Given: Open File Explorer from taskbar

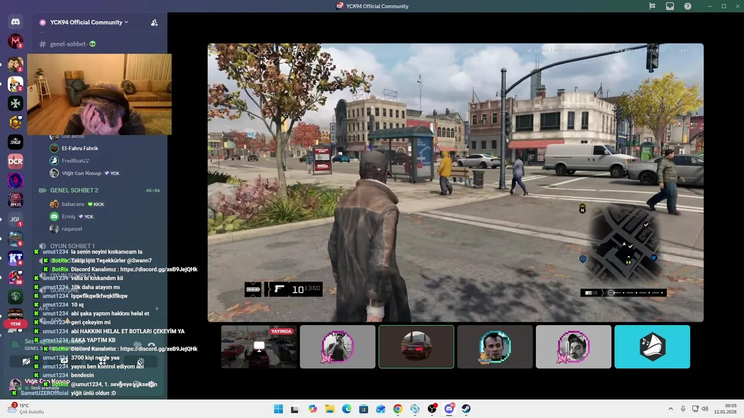Looking at the screenshot, I should tap(330, 409).
